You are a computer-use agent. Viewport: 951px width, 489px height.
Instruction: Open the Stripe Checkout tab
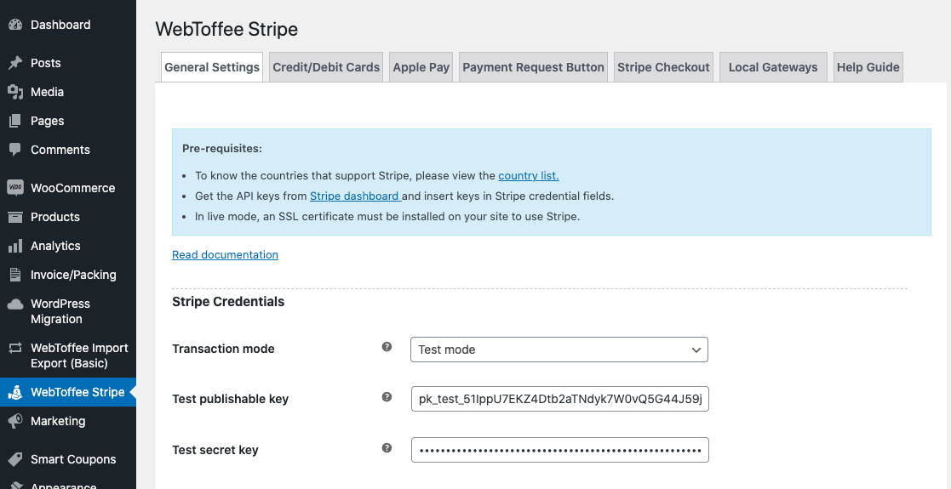point(663,67)
